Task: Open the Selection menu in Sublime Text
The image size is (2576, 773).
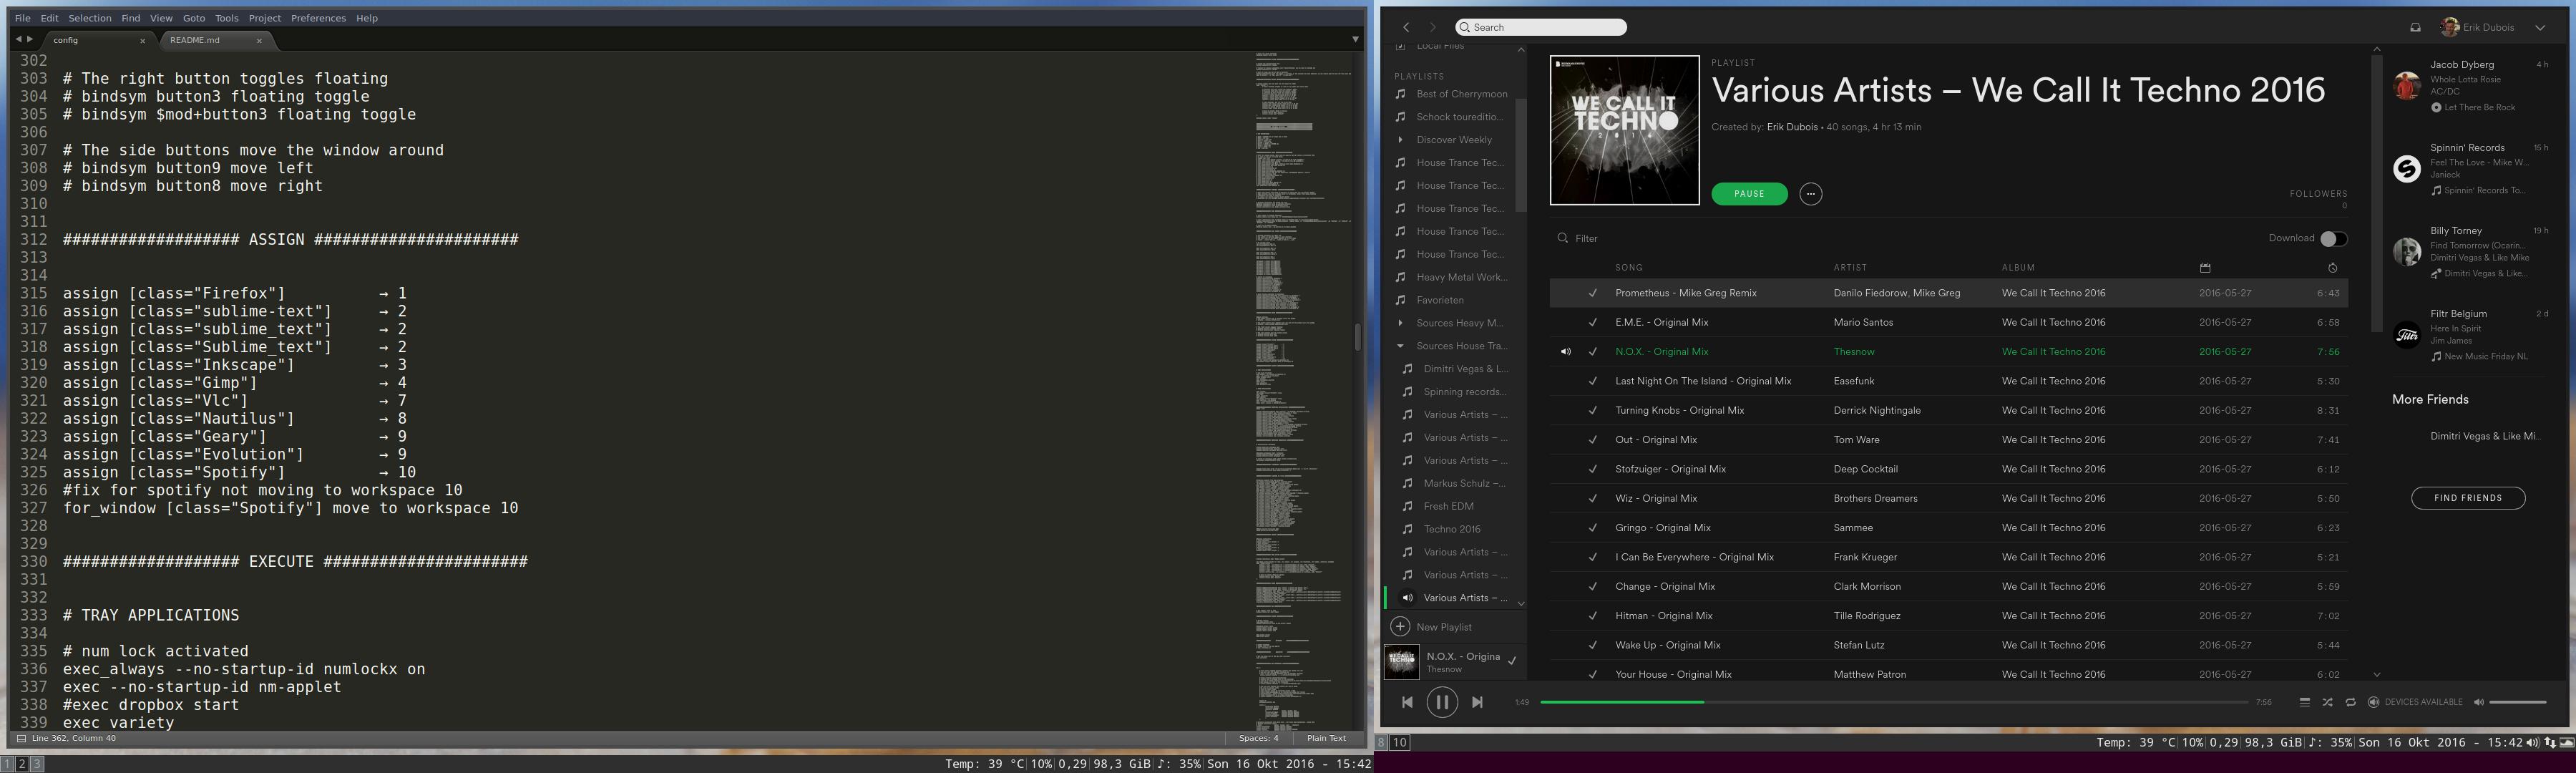Action: [x=90, y=18]
